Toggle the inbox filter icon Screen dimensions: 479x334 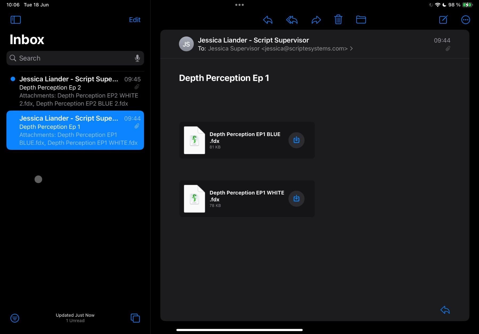[x=15, y=318]
